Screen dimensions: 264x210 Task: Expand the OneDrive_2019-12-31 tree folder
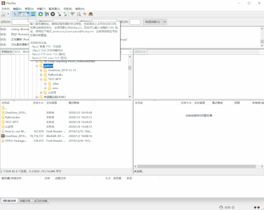coord(41,70)
